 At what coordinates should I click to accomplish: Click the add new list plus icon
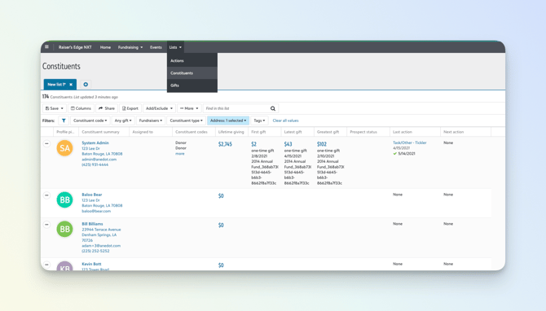pyautogui.click(x=86, y=84)
